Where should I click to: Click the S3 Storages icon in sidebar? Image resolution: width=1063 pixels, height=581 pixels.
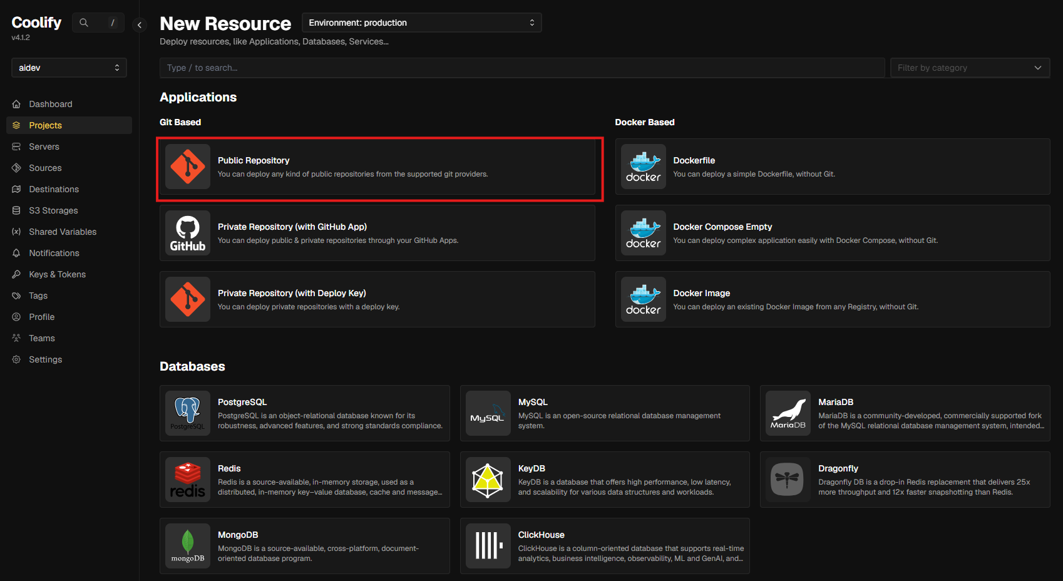click(x=16, y=210)
